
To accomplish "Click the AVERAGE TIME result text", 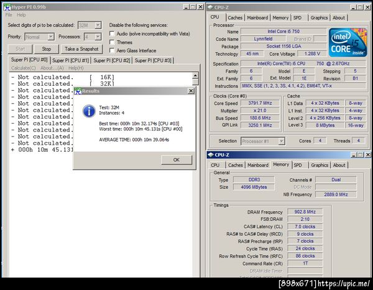I will pyautogui.click(x=134, y=140).
